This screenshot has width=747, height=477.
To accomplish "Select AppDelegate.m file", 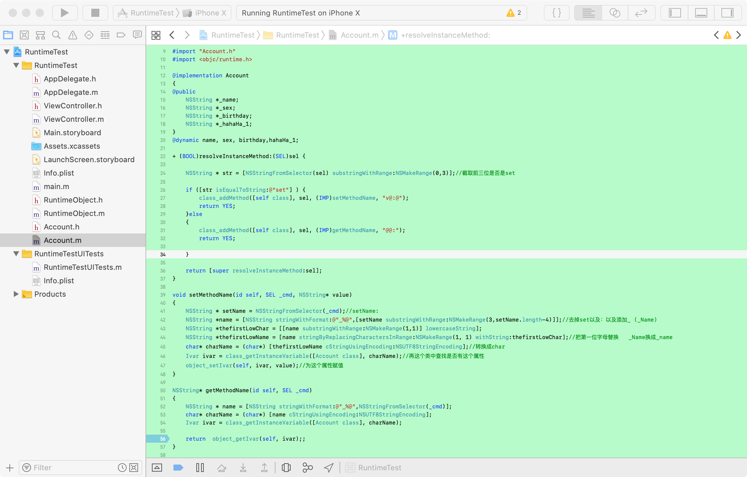I will pyautogui.click(x=71, y=92).
